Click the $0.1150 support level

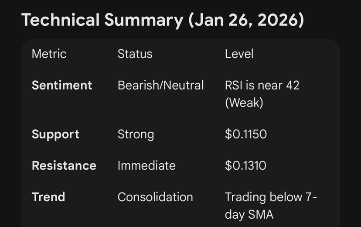[246, 134]
